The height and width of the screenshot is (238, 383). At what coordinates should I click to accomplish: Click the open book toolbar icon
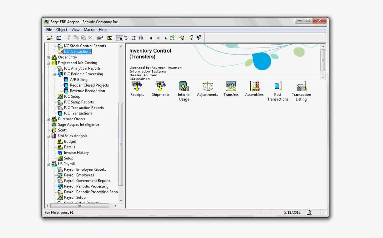tap(59, 38)
